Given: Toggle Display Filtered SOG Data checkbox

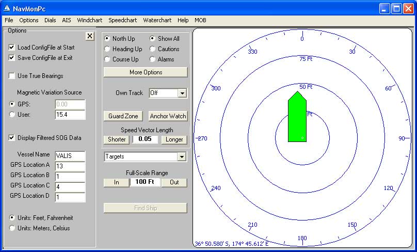Looking at the screenshot, I should [12, 138].
